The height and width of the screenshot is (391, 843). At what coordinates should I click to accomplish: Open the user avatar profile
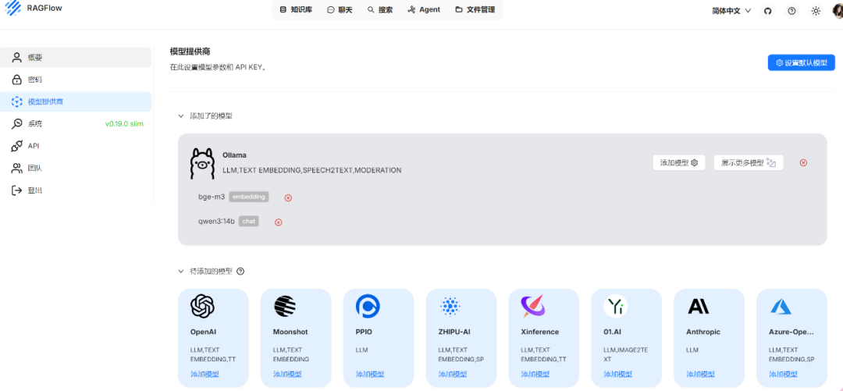coord(838,11)
